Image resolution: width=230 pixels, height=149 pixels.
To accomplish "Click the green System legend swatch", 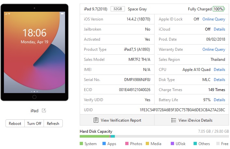I will coord(81,143).
